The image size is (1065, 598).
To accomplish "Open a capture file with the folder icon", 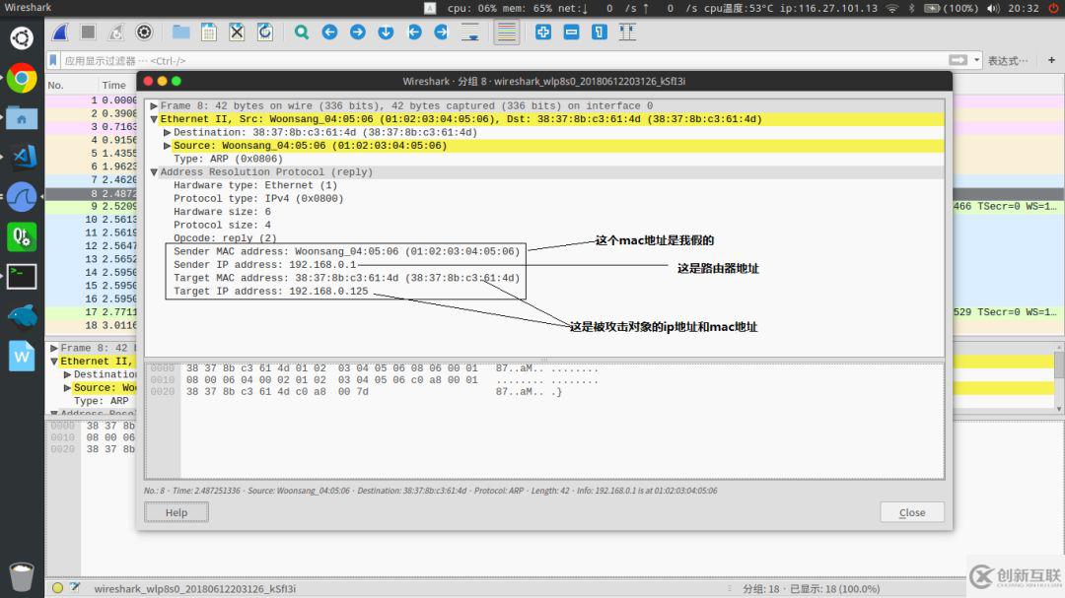I will (178, 32).
